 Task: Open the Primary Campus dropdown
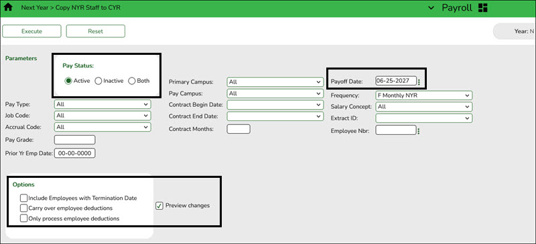275,82
